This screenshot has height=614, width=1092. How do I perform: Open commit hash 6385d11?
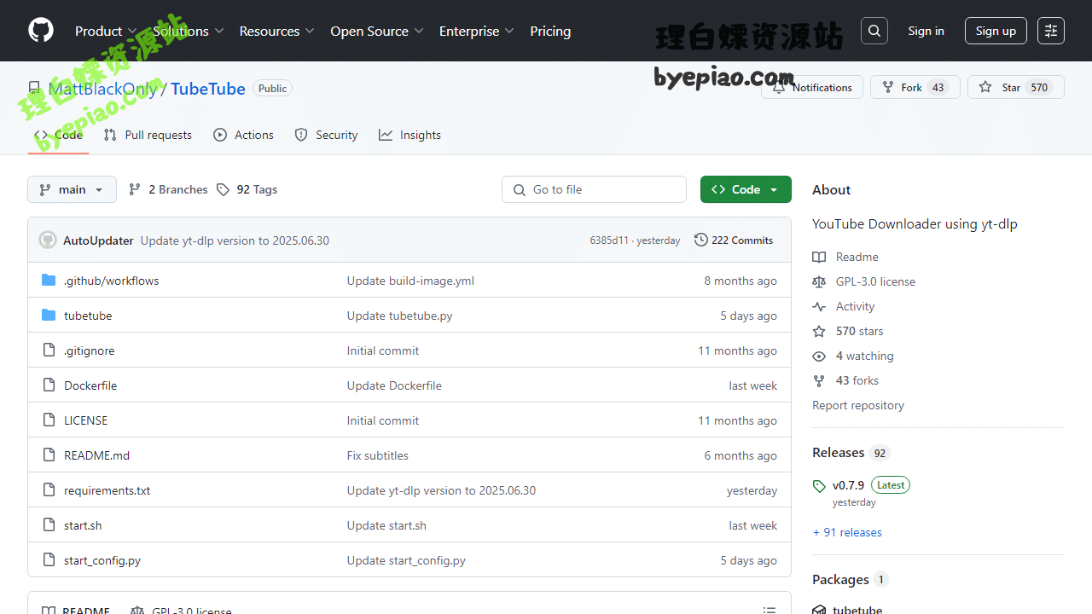[609, 240]
